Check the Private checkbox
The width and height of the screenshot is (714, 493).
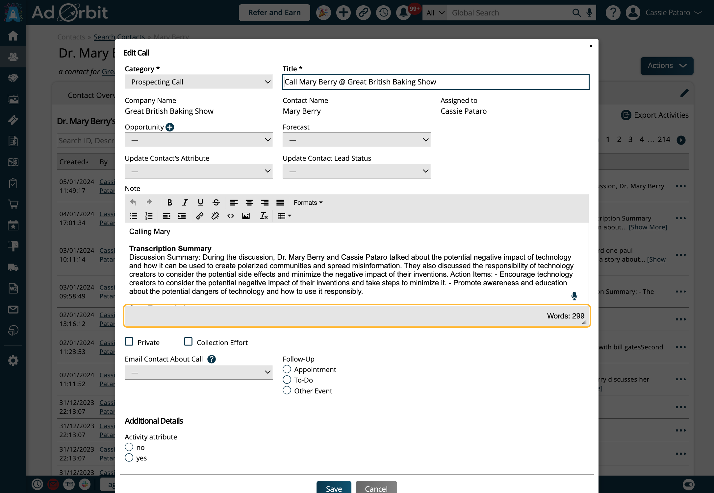point(129,342)
